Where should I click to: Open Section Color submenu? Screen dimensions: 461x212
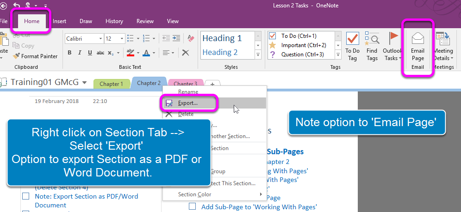pos(214,194)
